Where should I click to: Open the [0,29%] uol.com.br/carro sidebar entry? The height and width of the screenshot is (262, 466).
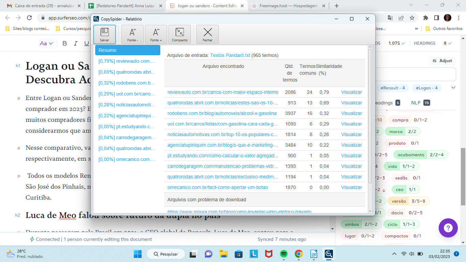[x=127, y=94]
